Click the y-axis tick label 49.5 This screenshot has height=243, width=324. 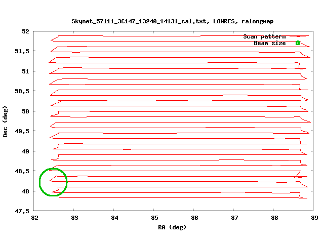22,131
